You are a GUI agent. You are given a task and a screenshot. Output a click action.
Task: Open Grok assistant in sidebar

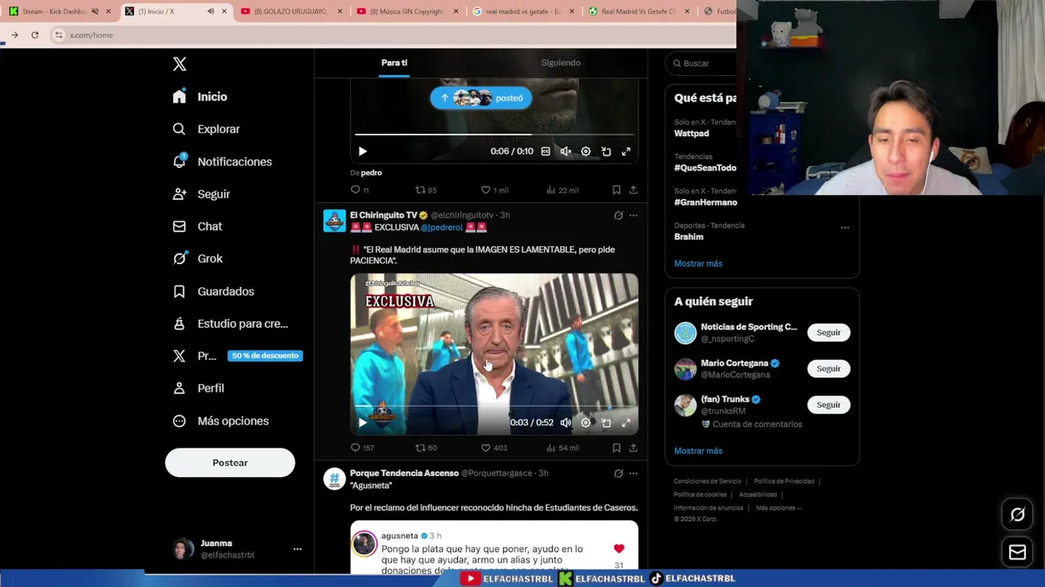(x=198, y=258)
